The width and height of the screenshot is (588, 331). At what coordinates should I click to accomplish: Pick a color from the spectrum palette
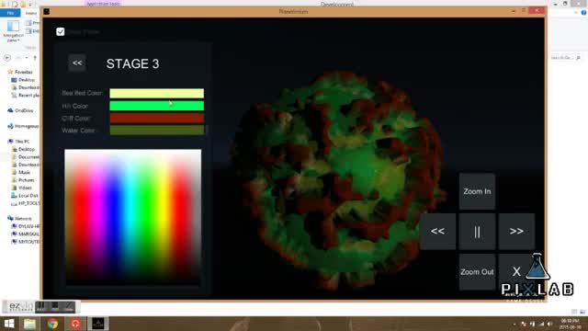coord(132,217)
